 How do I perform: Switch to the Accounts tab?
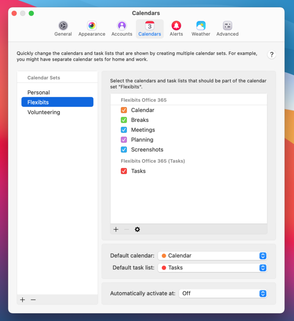tap(122, 29)
